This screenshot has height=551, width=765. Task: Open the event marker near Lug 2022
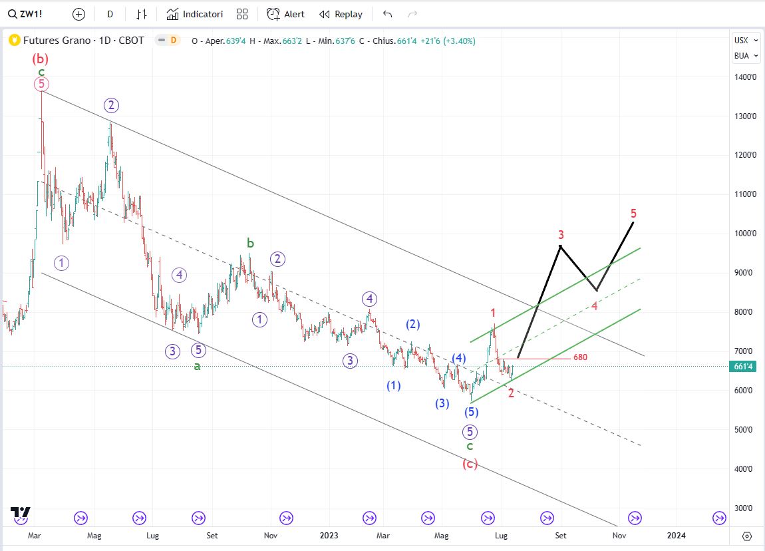coord(139,518)
